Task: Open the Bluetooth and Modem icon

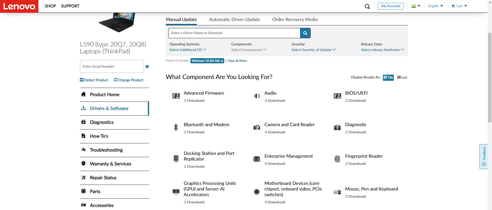Action: point(176,127)
